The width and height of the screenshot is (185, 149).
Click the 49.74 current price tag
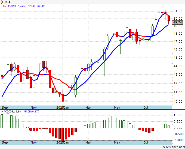(178, 22)
